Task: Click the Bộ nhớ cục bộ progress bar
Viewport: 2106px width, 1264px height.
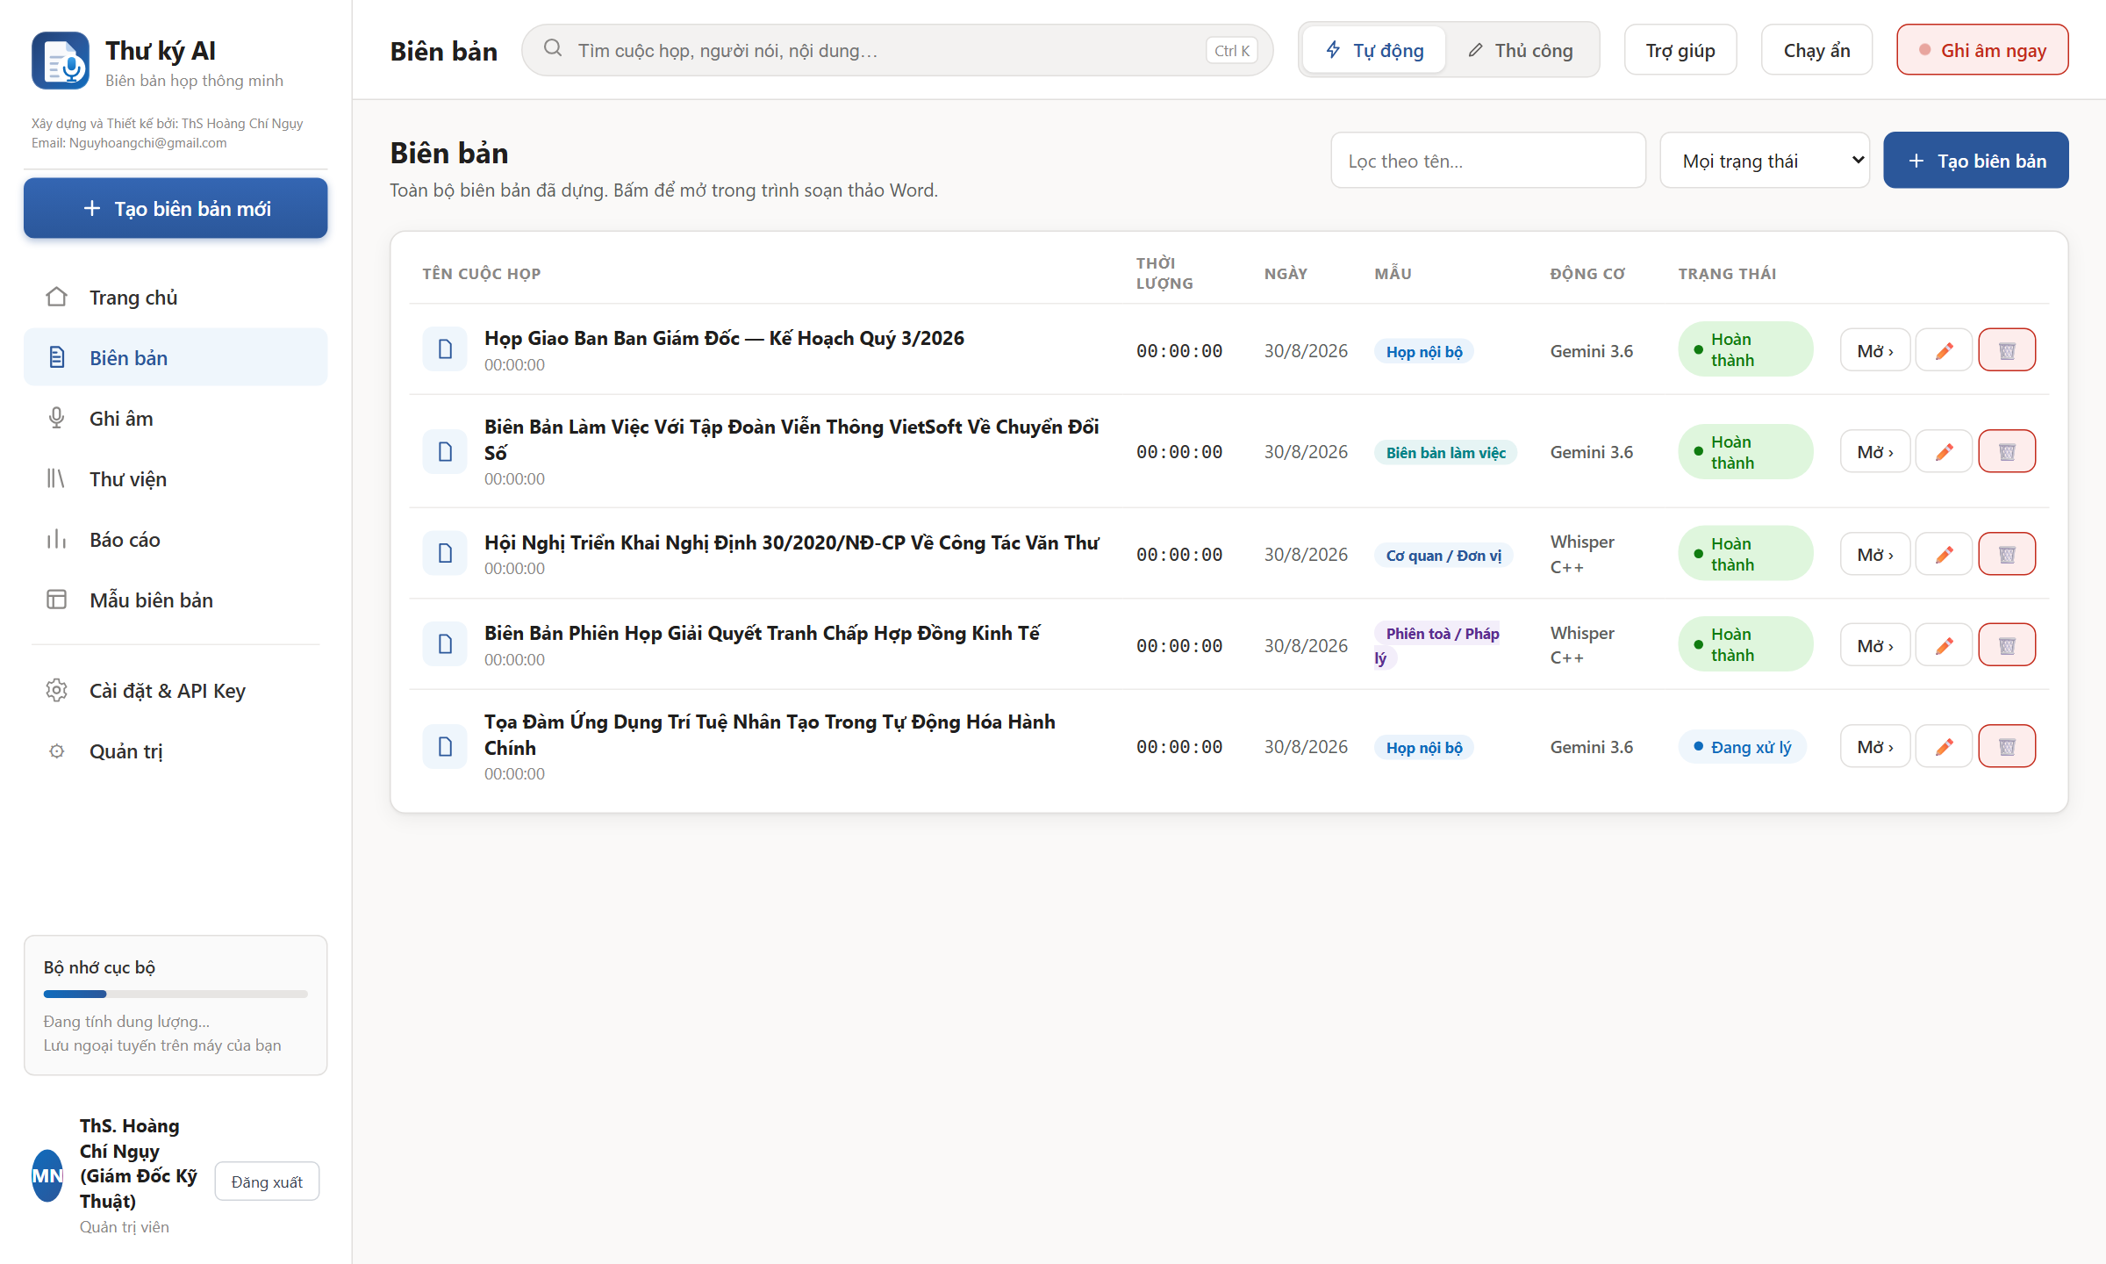Action: [x=175, y=994]
